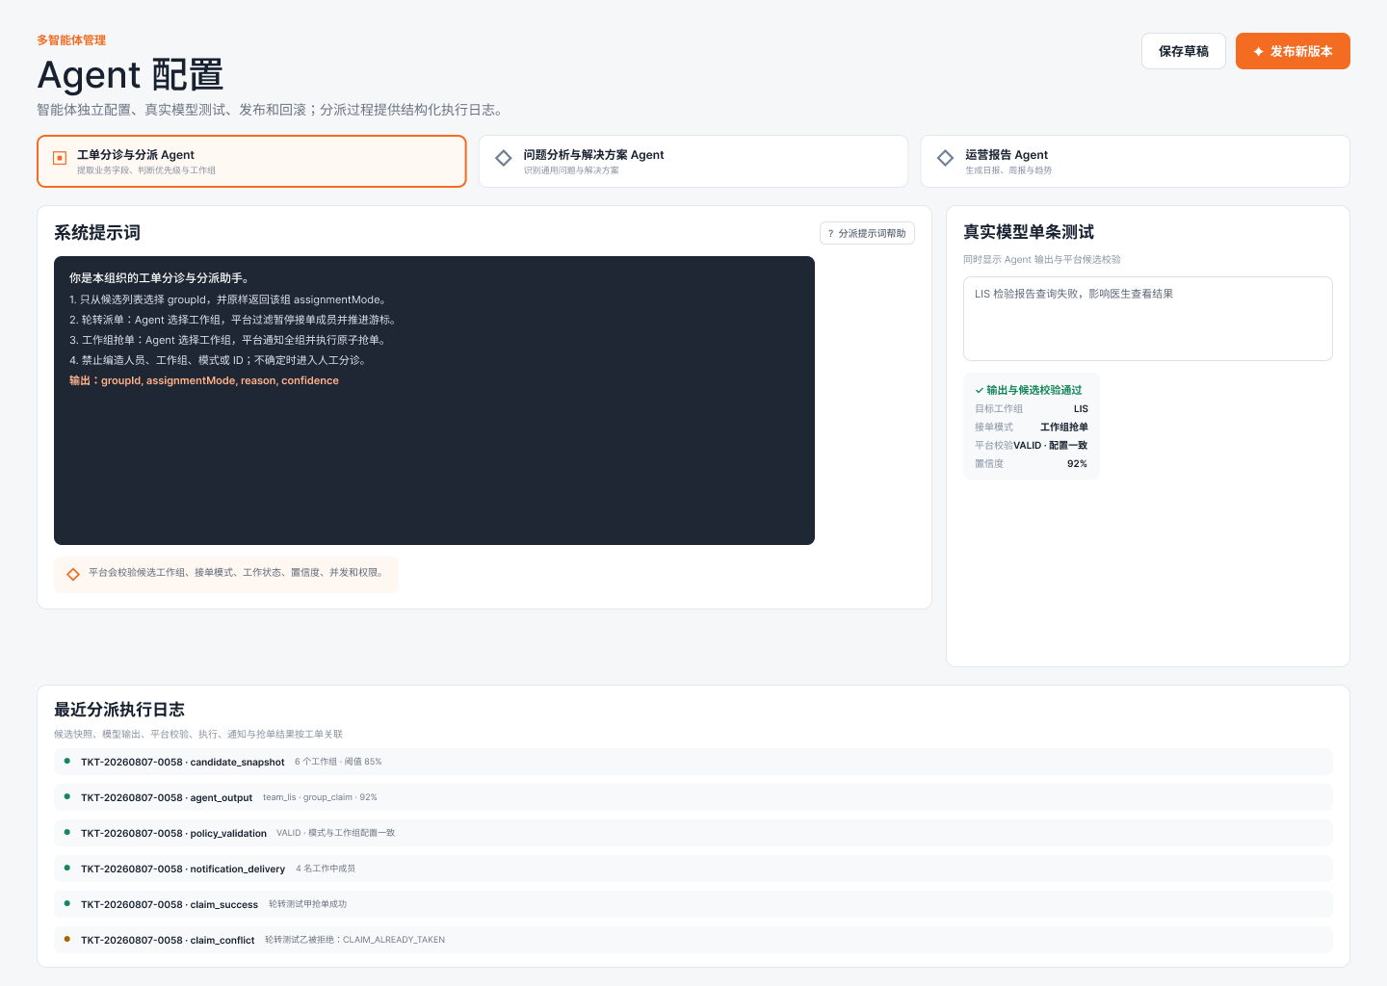Click the green checkmark beside 输出与候选校验通过
The height and width of the screenshot is (986, 1387).
[x=980, y=390]
